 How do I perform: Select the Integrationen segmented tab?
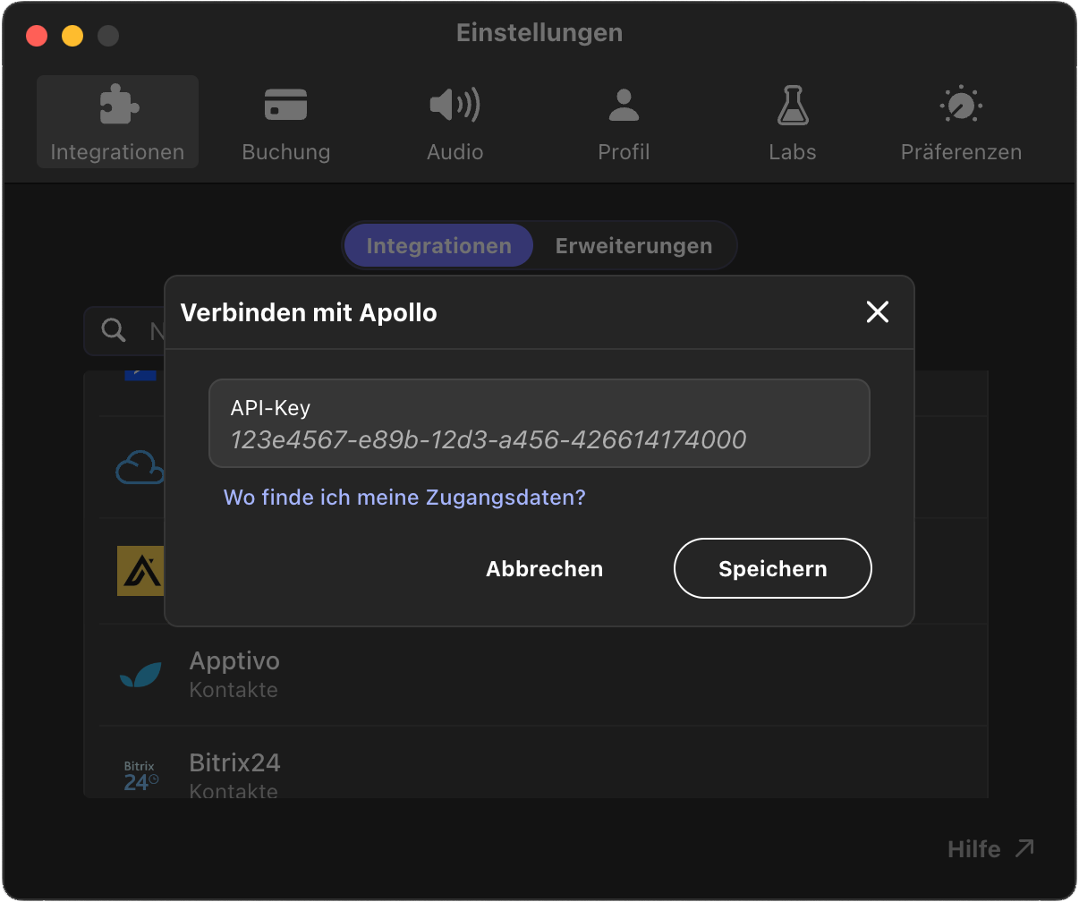point(438,246)
